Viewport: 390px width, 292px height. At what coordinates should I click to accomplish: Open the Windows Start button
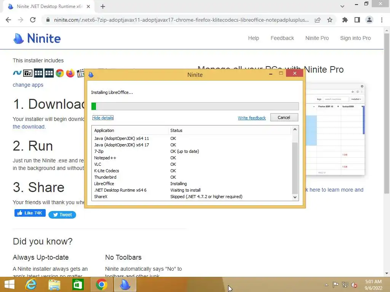click(10, 284)
